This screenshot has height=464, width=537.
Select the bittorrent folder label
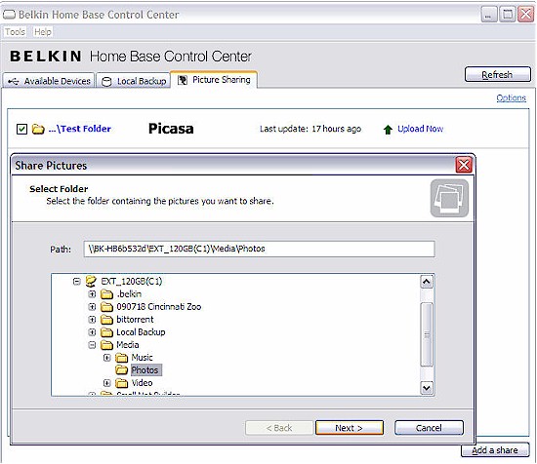click(135, 320)
